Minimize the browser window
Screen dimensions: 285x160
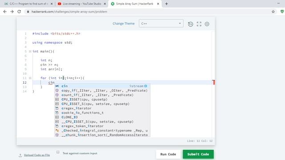(278, 3)
